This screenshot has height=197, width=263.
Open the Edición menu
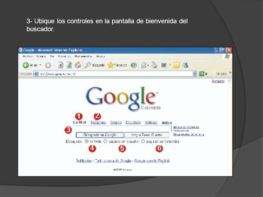[x=41, y=56]
